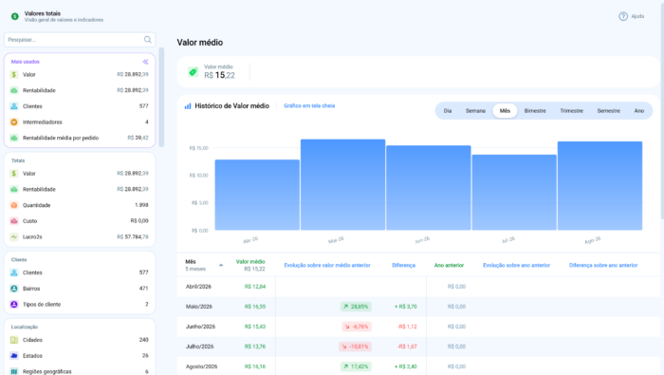Click the Mais usados collapse icon
This screenshot has height=375, width=664.
145,62
